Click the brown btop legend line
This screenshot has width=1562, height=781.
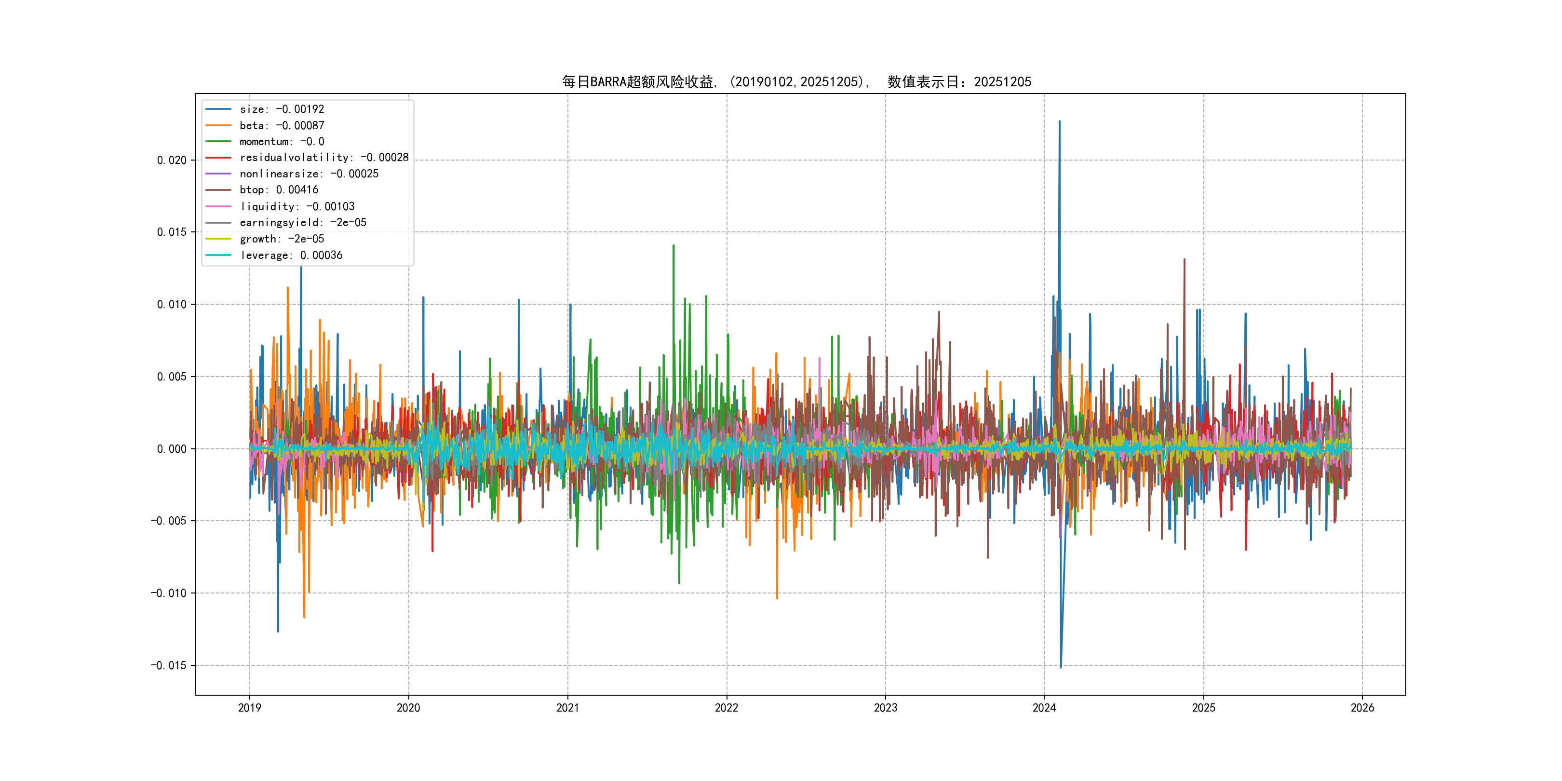pos(218,190)
